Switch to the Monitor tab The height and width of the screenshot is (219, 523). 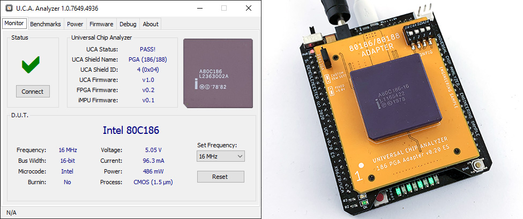14,24
